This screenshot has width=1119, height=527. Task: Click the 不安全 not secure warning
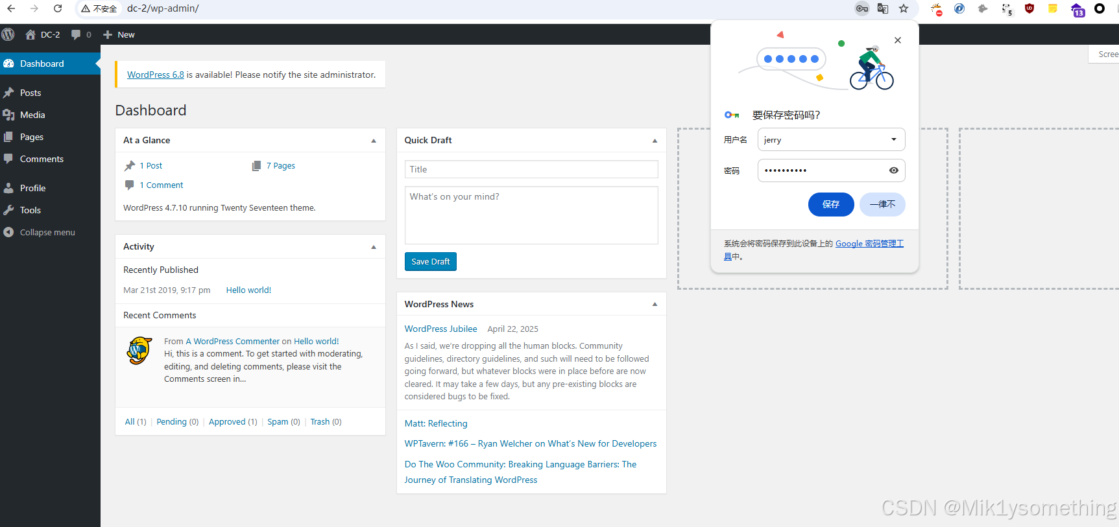click(x=99, y=8)
